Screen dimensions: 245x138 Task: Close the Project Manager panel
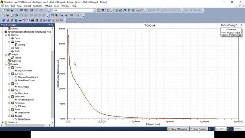coord(52,25)
